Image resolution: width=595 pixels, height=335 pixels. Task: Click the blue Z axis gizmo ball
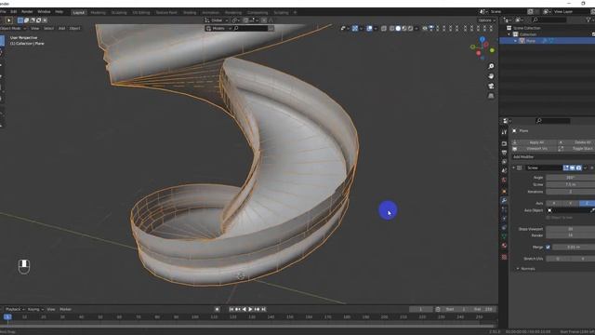tap(482, 39)
